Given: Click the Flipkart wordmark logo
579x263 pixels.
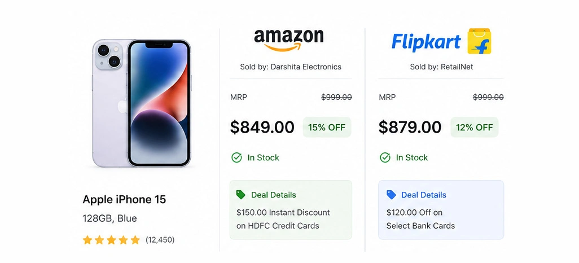Looking at the screenshot, I should pos(426,42).
